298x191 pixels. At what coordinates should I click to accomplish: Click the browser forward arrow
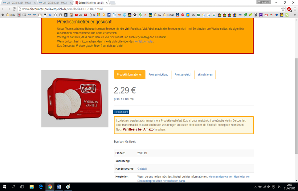point(9,9)
